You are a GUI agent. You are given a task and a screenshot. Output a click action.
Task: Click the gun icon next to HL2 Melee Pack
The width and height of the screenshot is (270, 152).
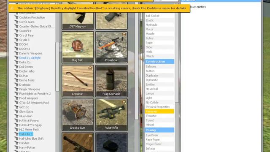[16, 130]
